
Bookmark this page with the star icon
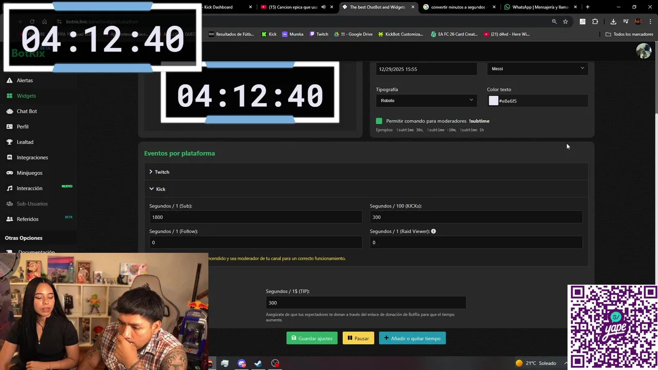pos(565,22)
